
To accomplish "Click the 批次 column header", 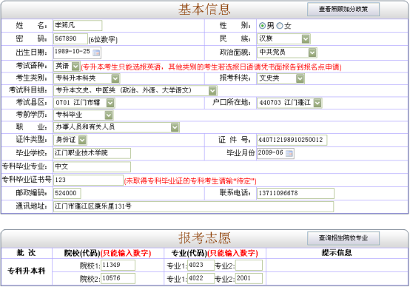I will (x=26, y=253).
